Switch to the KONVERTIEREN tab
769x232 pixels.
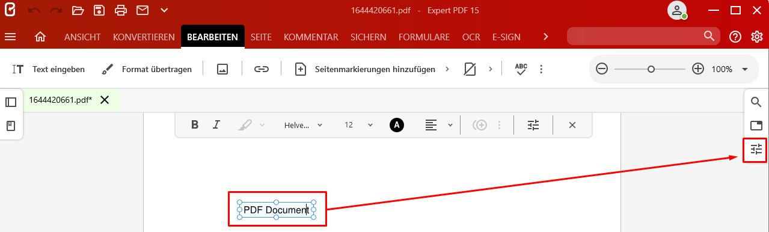pyautogui.click(x=144, y=37)
